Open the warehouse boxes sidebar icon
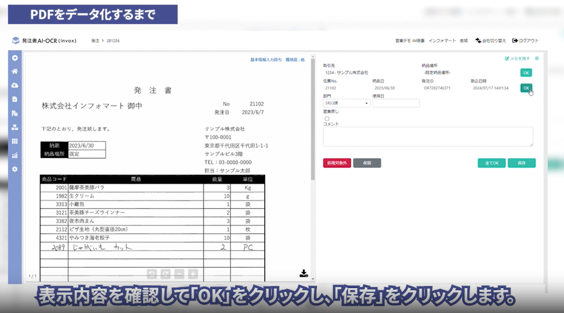564x313 pixels. (15, 127)
